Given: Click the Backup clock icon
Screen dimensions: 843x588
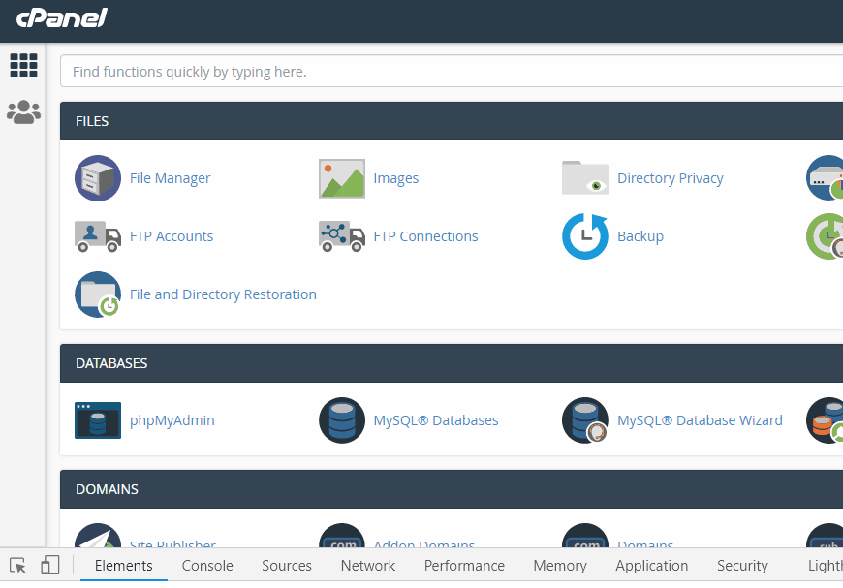Looking at the screenshot, I should (x=585, y=236).
